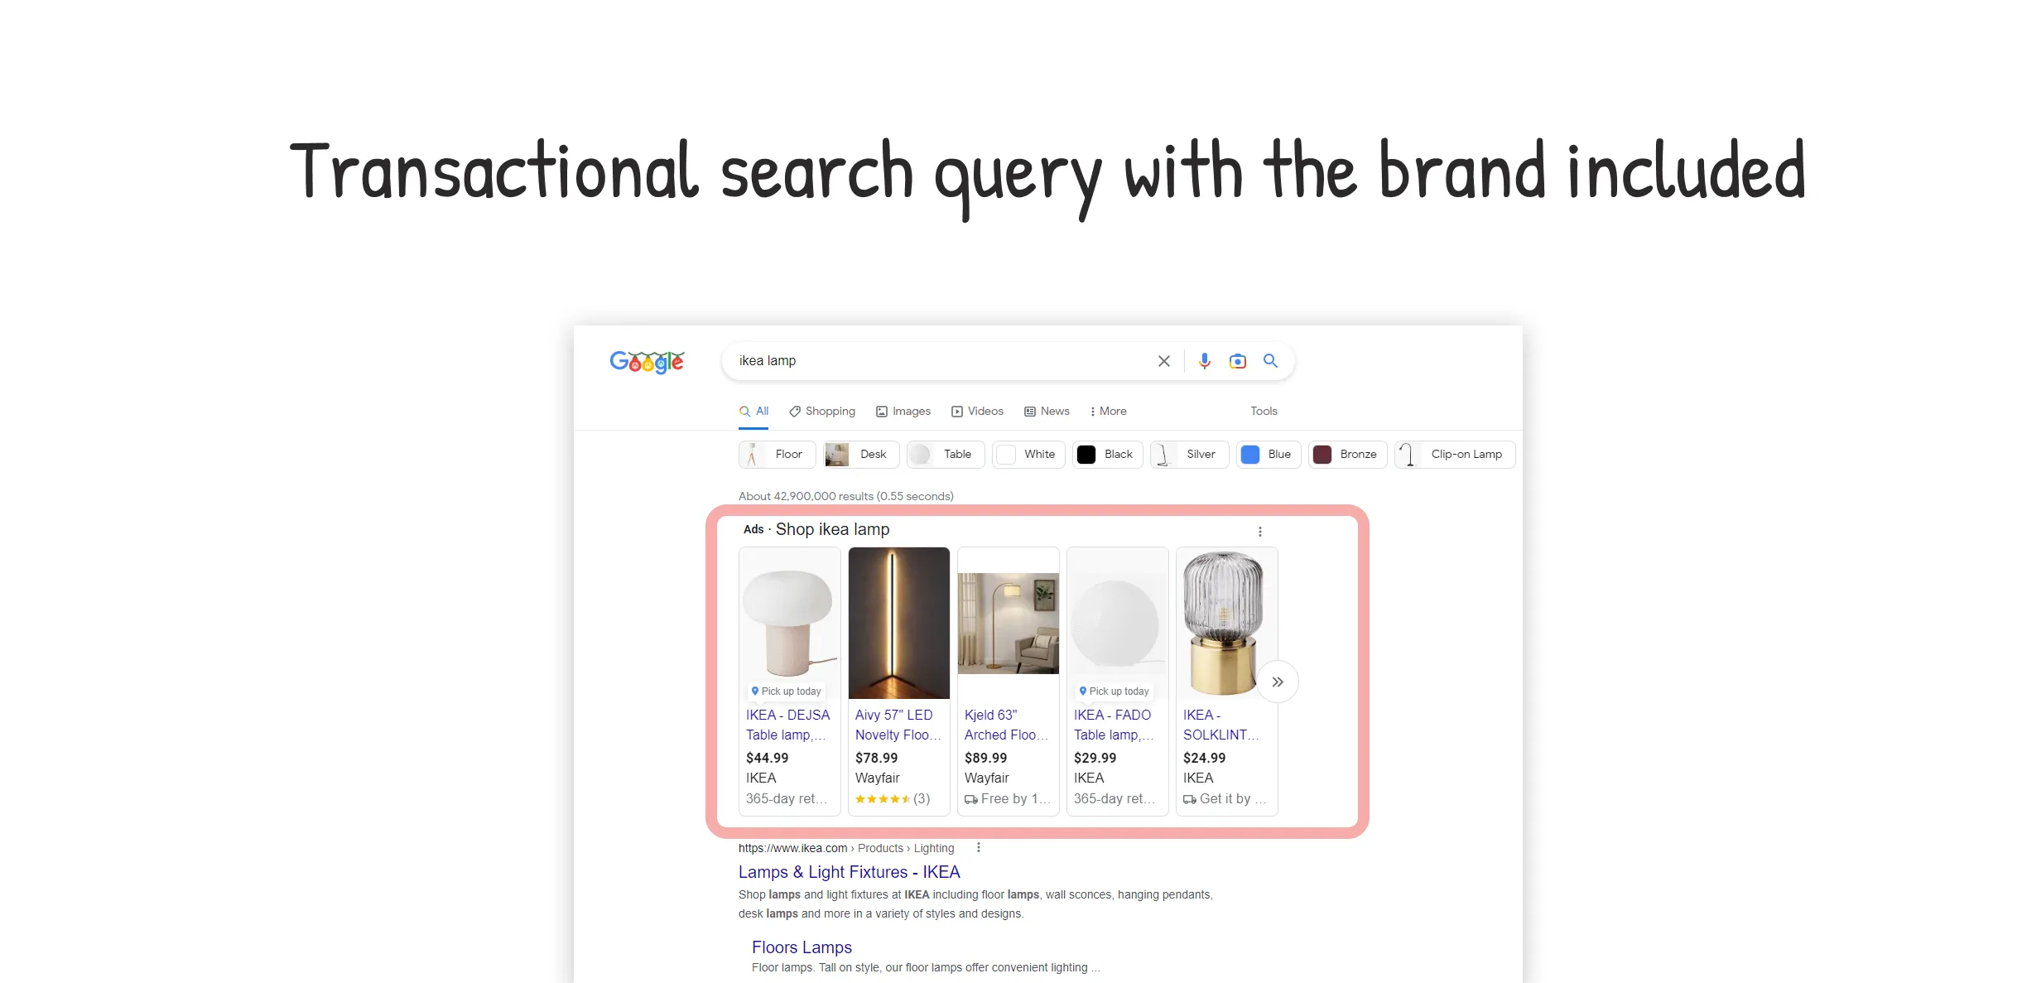The image size is (2022, 983).
Task: Click 'About 42,900,000 results' text
Action: (x=845, y=497)
